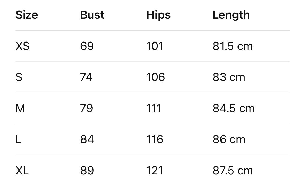Click the 83 cm length cell

coord(229,77)
